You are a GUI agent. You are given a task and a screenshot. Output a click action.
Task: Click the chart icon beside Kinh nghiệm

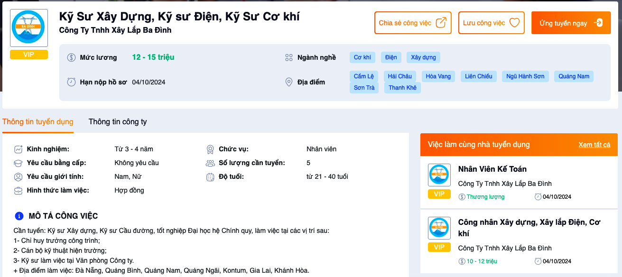pos(19,149)
